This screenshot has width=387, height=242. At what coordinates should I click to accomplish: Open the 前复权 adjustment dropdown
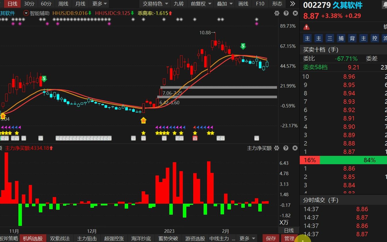201,4
